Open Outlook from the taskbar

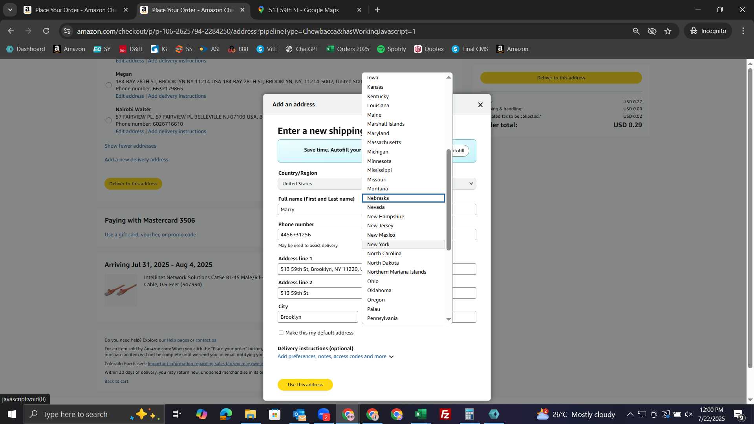(x=299, y=414)
